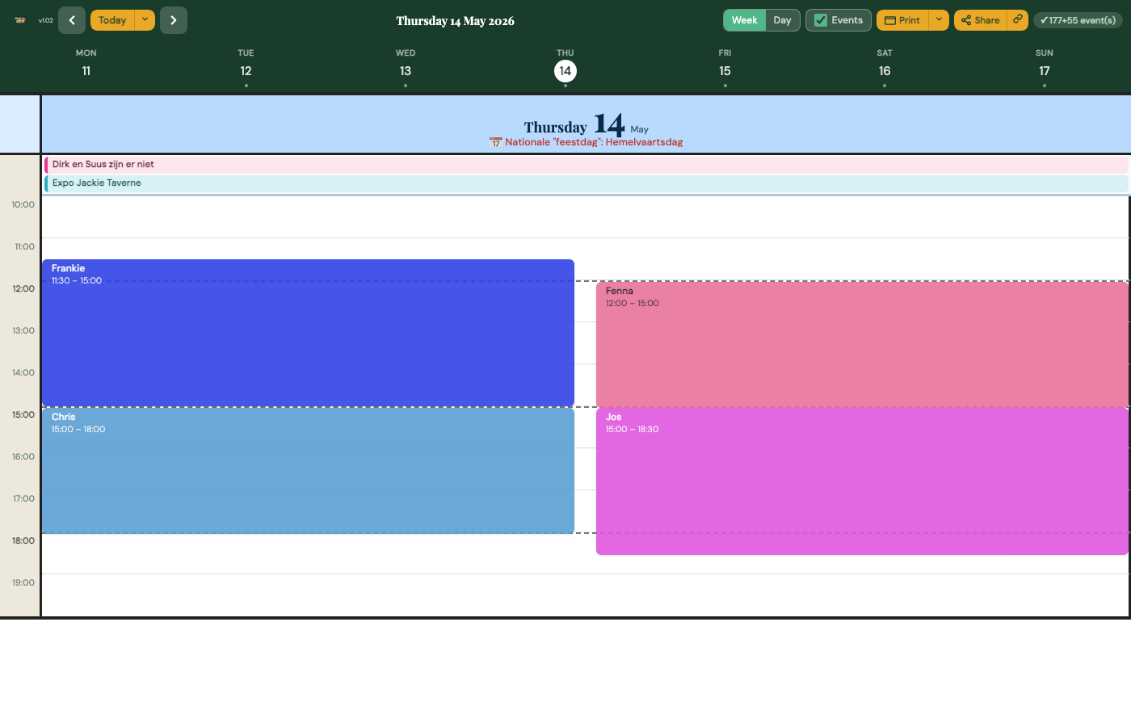Click the Today button
This screenshot has width=1131, height=727.
(112, 20)
